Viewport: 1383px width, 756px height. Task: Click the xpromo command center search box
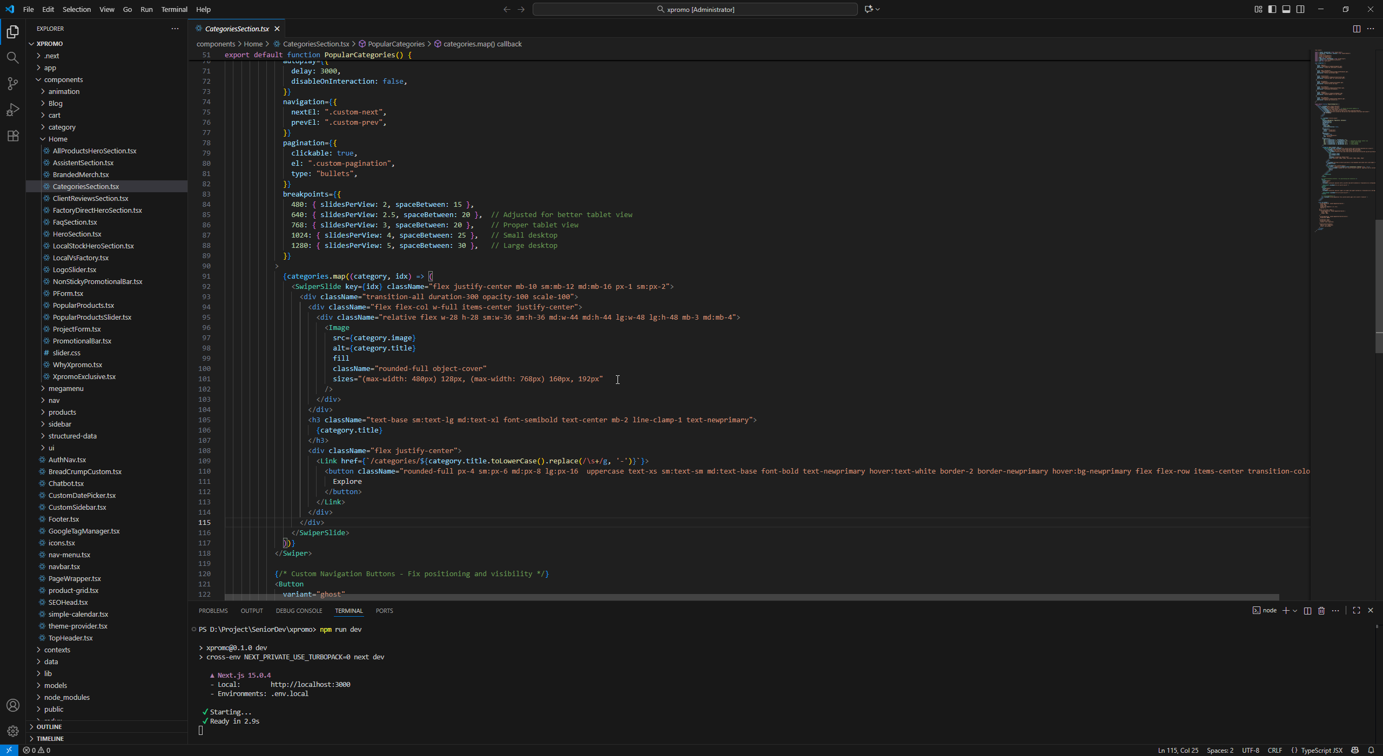coord(695,9)
